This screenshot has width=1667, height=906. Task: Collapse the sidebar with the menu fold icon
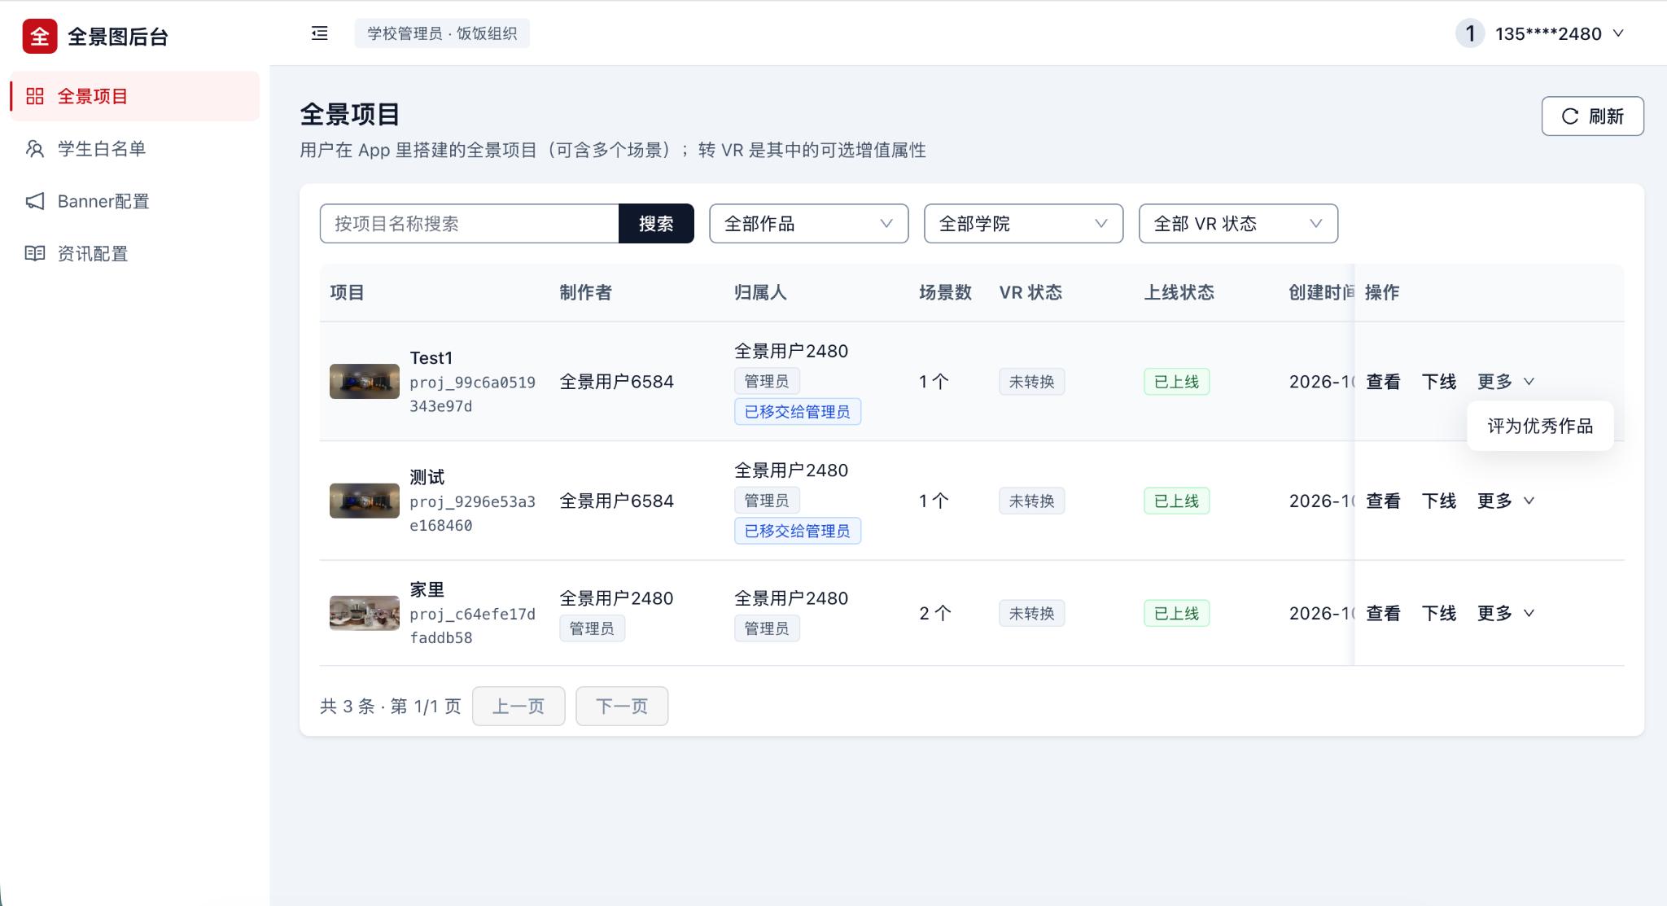[x=320, y=33]
